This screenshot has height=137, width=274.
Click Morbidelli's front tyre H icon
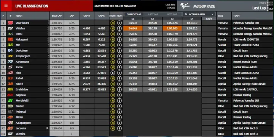[113, 101]
